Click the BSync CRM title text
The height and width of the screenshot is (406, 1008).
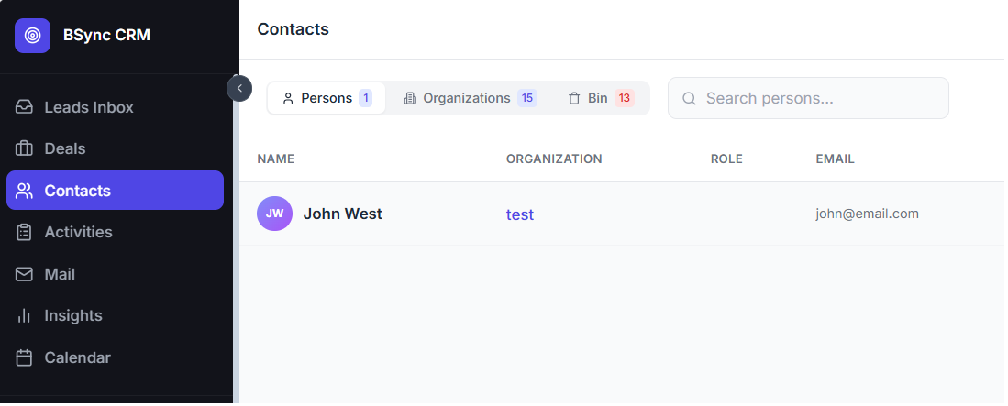(x=106, y=36)
